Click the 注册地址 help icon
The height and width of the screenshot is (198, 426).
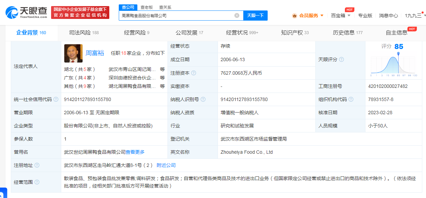pyautogui.click(x=37, y=165)
